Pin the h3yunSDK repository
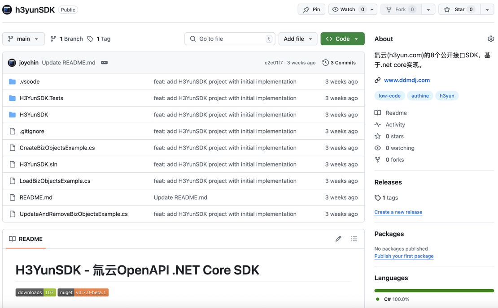The image size is (498, 308). pos(311,9)
